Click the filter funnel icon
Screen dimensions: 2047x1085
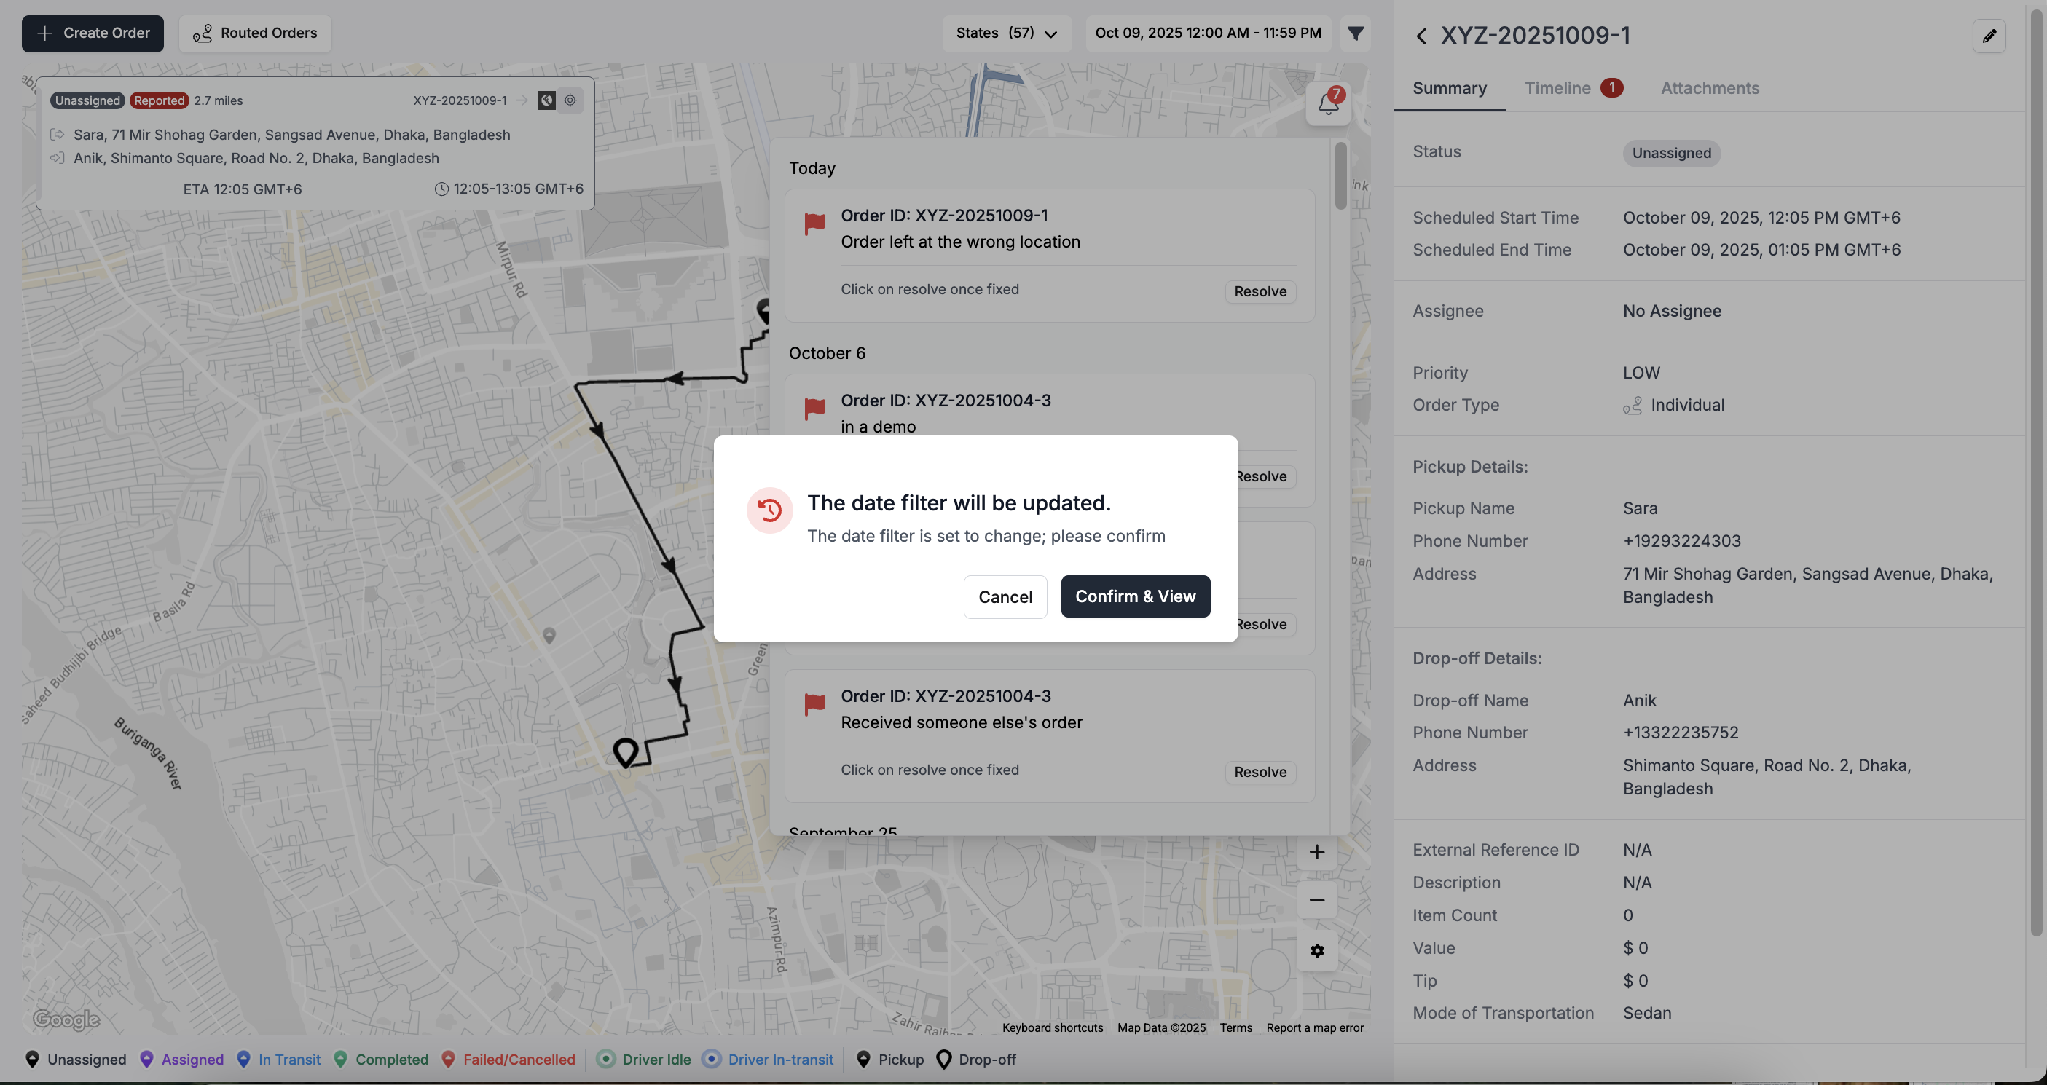point(1356,33)
